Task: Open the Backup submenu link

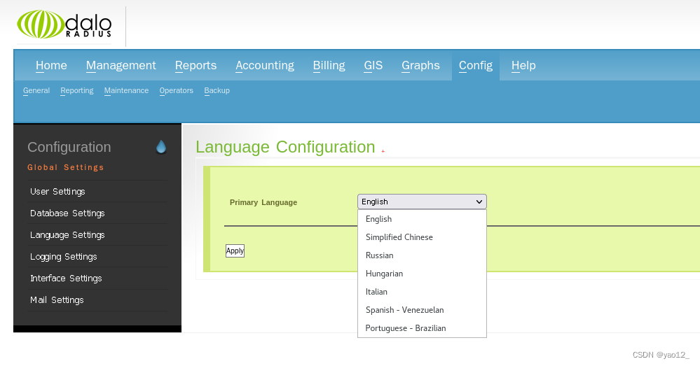Action: 217,90
